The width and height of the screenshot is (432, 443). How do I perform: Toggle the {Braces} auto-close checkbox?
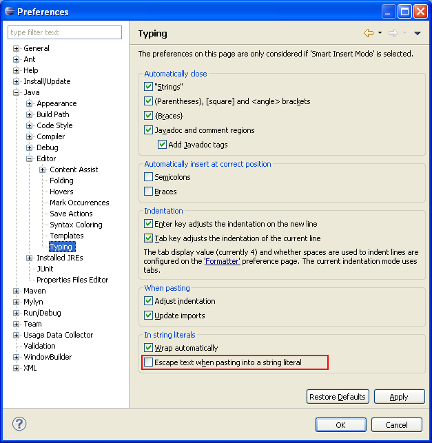(148, 115)
